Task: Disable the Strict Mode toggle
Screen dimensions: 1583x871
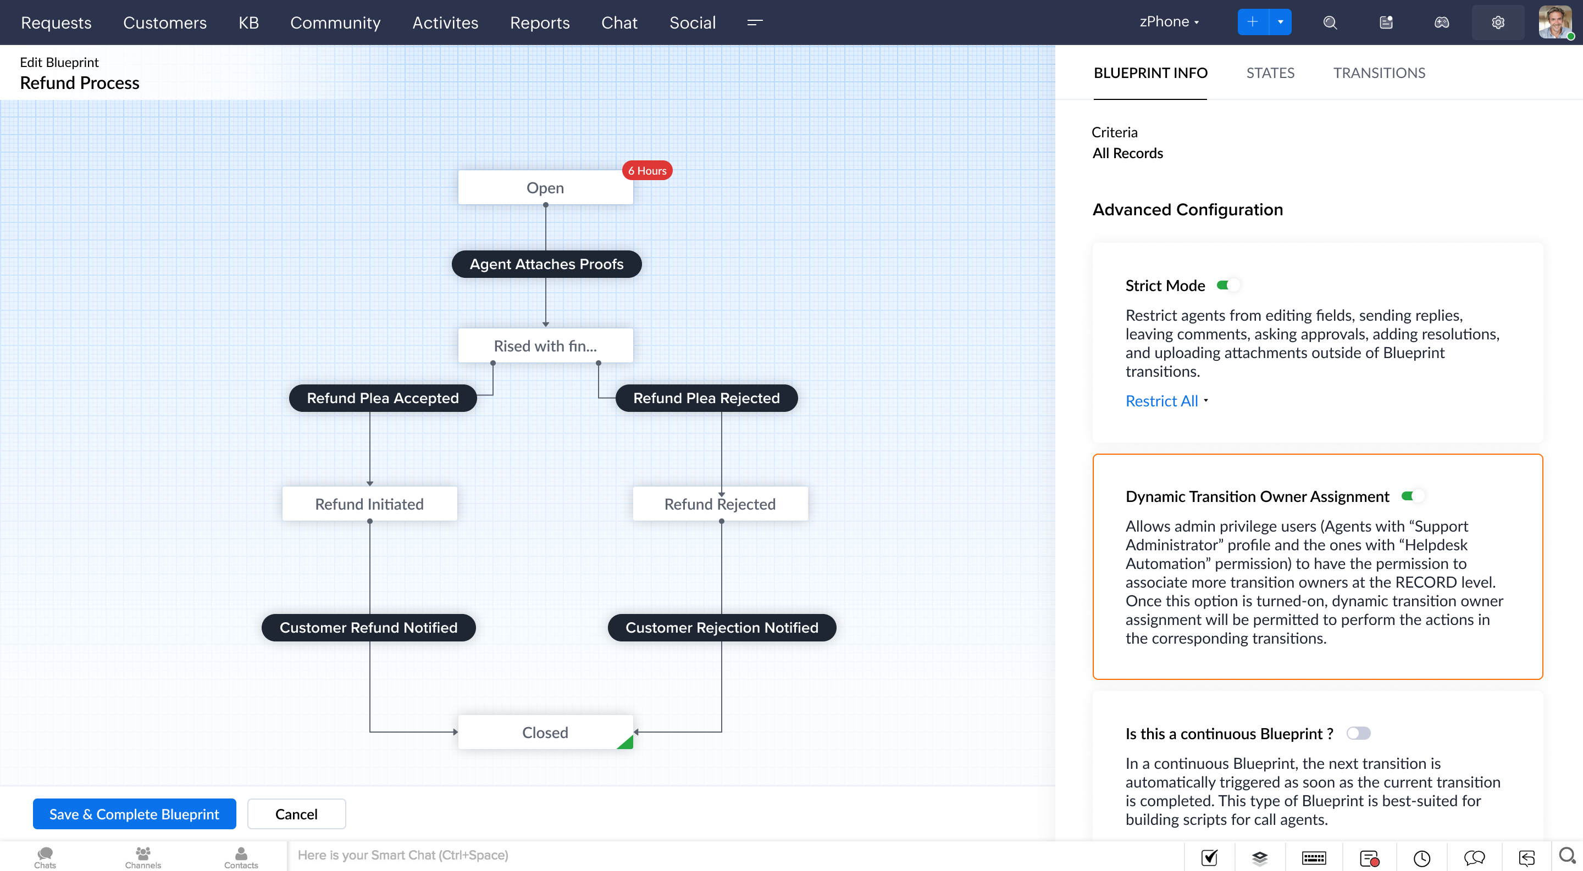Action: point(1228,286)
